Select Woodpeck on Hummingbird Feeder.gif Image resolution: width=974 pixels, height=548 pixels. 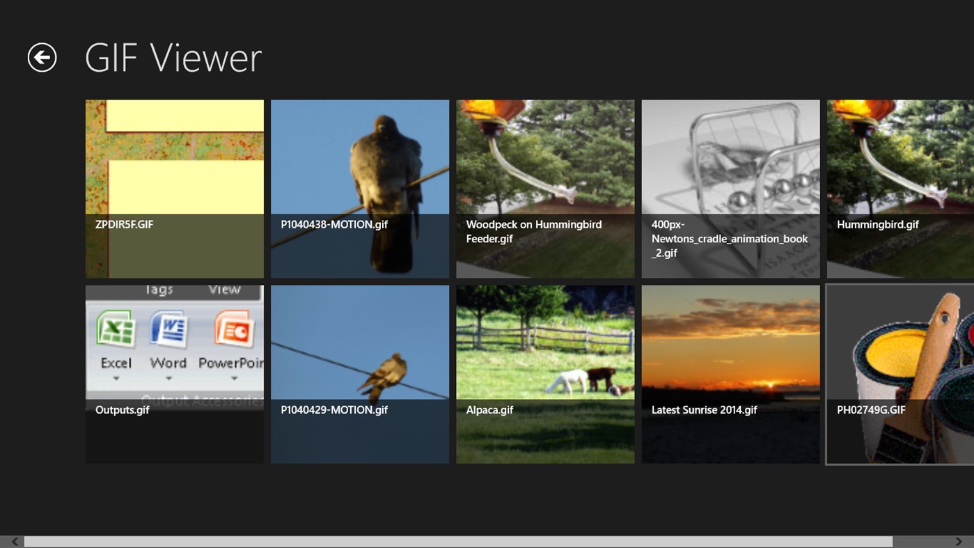coord(545,160)
